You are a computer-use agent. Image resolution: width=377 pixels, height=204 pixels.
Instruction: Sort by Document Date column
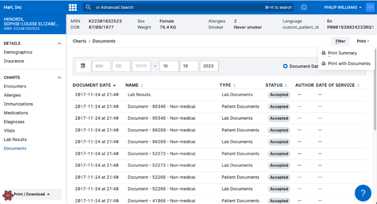point(94,85)
